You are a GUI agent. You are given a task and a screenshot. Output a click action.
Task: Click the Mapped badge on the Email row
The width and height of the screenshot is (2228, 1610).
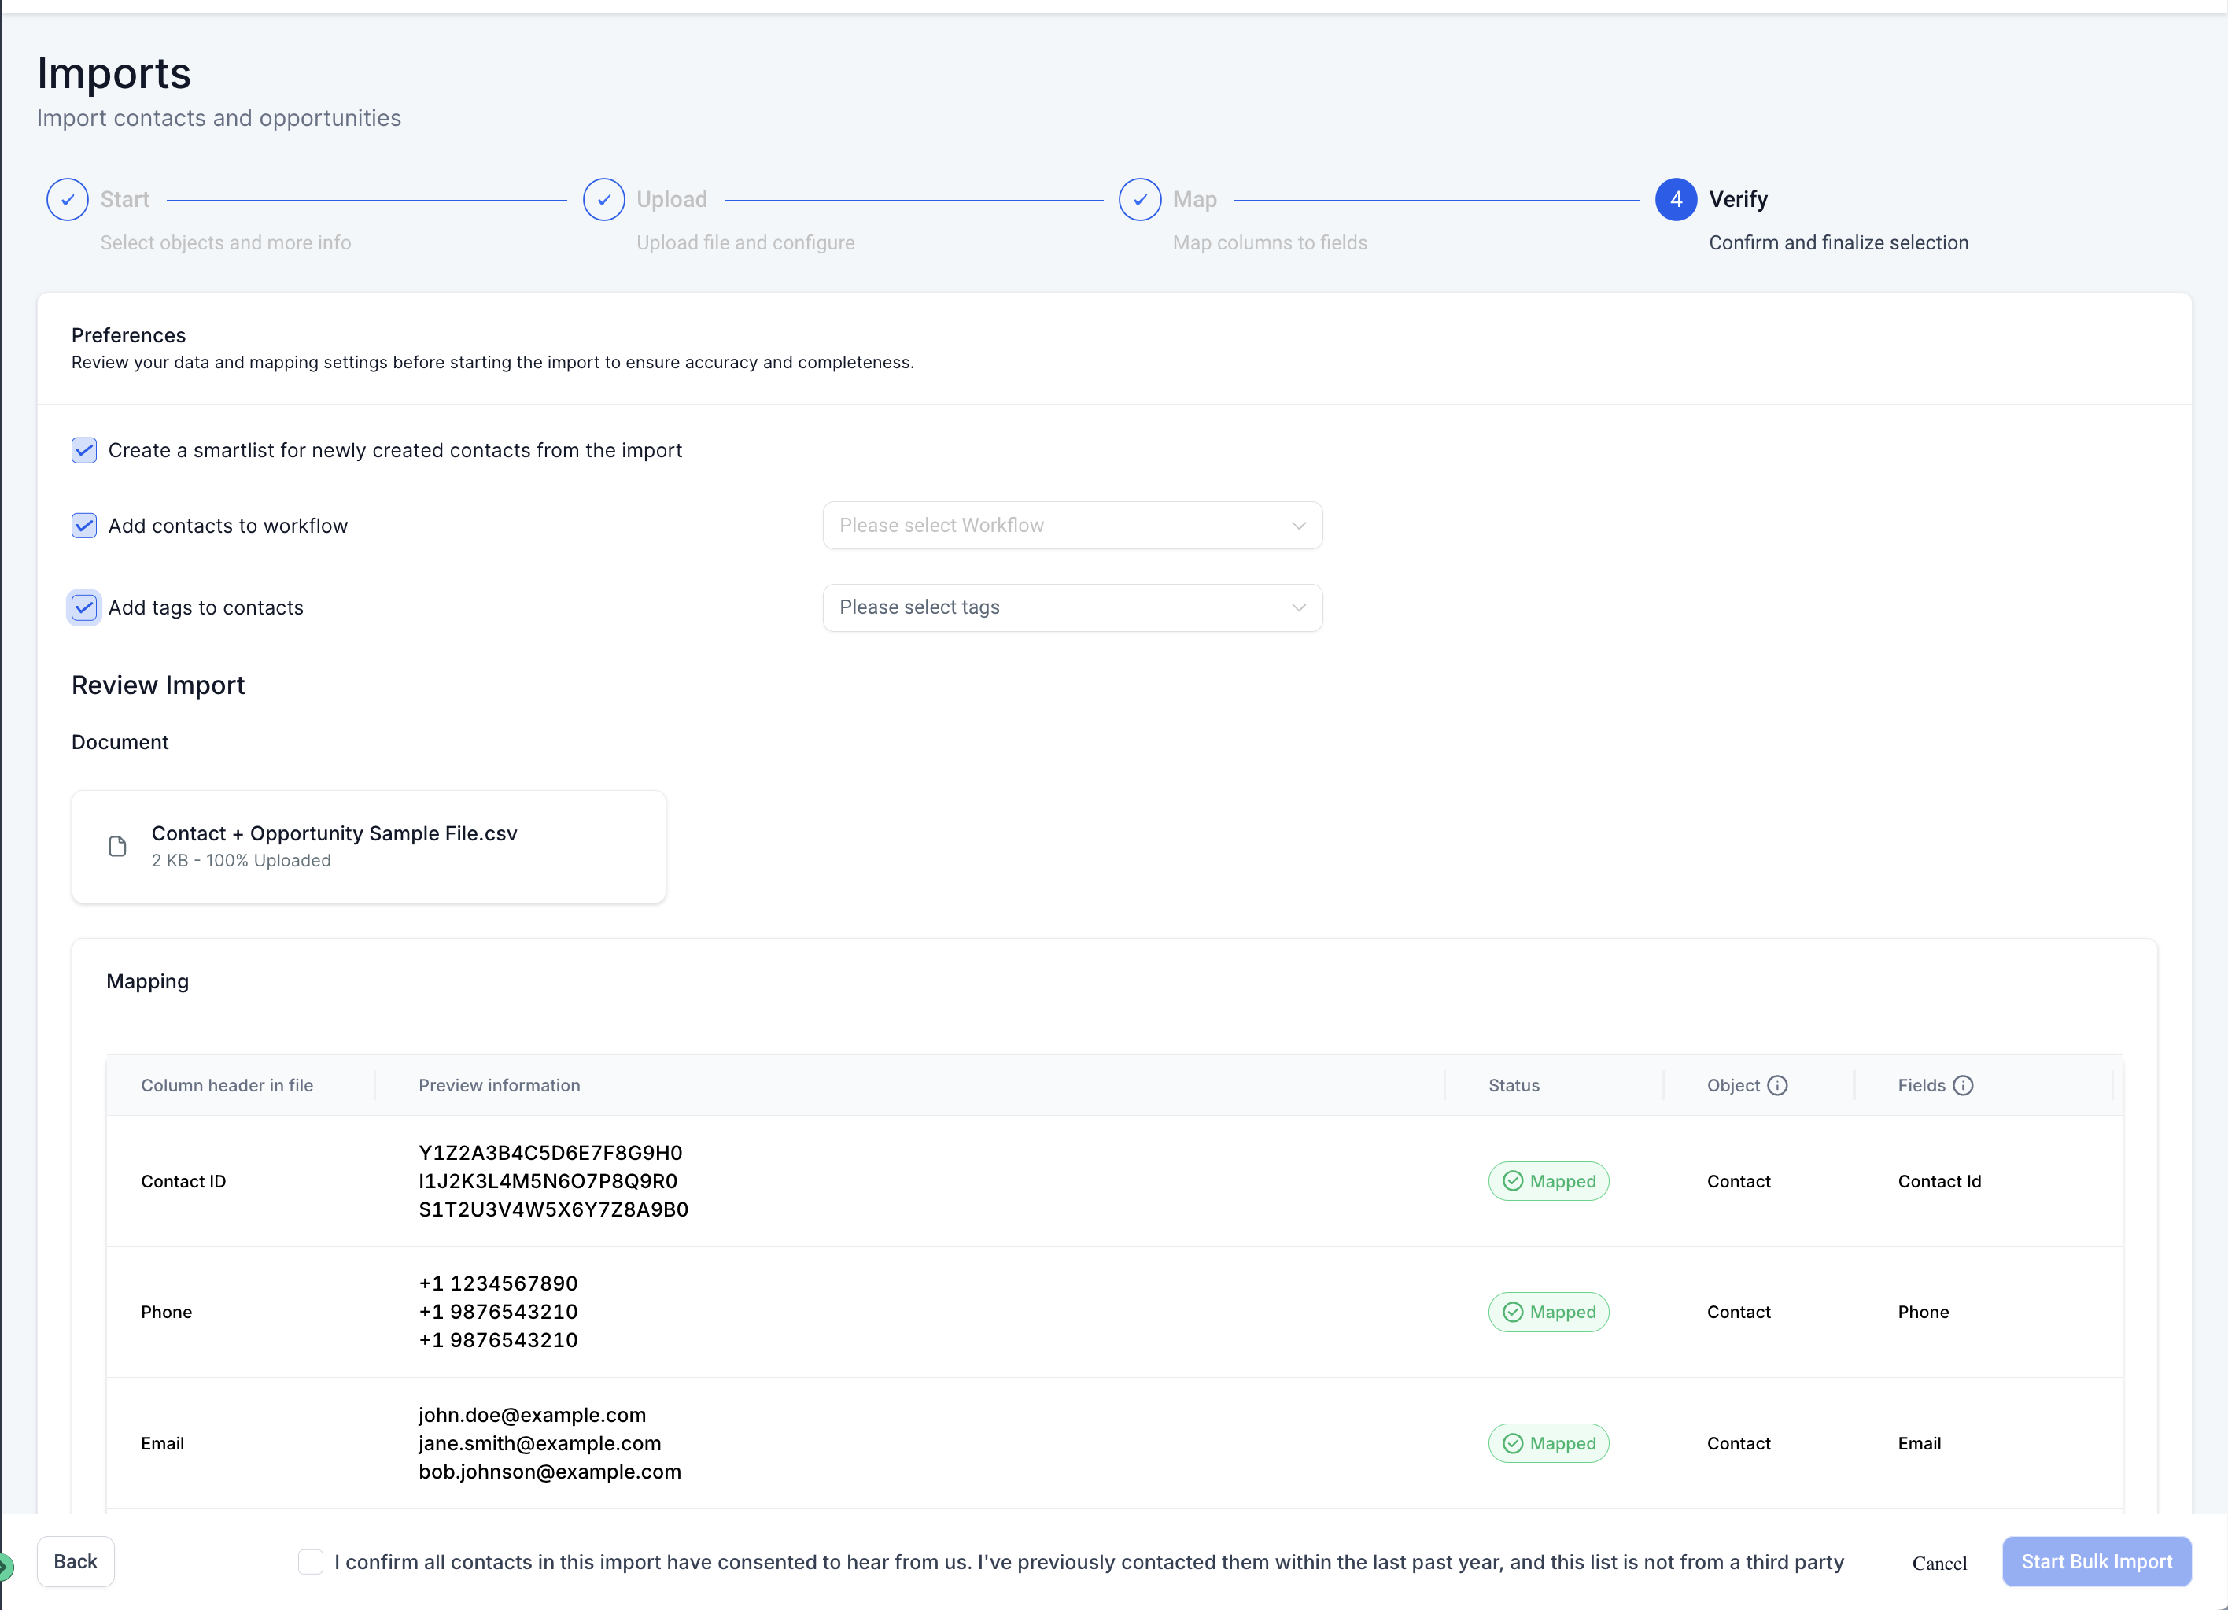pyautogui.click(x=1548, y=1443)
